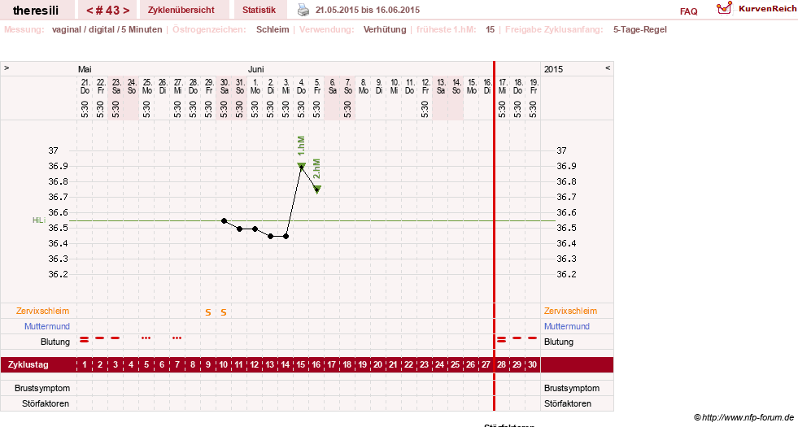Screen dimensions: 798x427
Task: Click the temperature point on 2. Di
Action: click(x=270, y=236)
